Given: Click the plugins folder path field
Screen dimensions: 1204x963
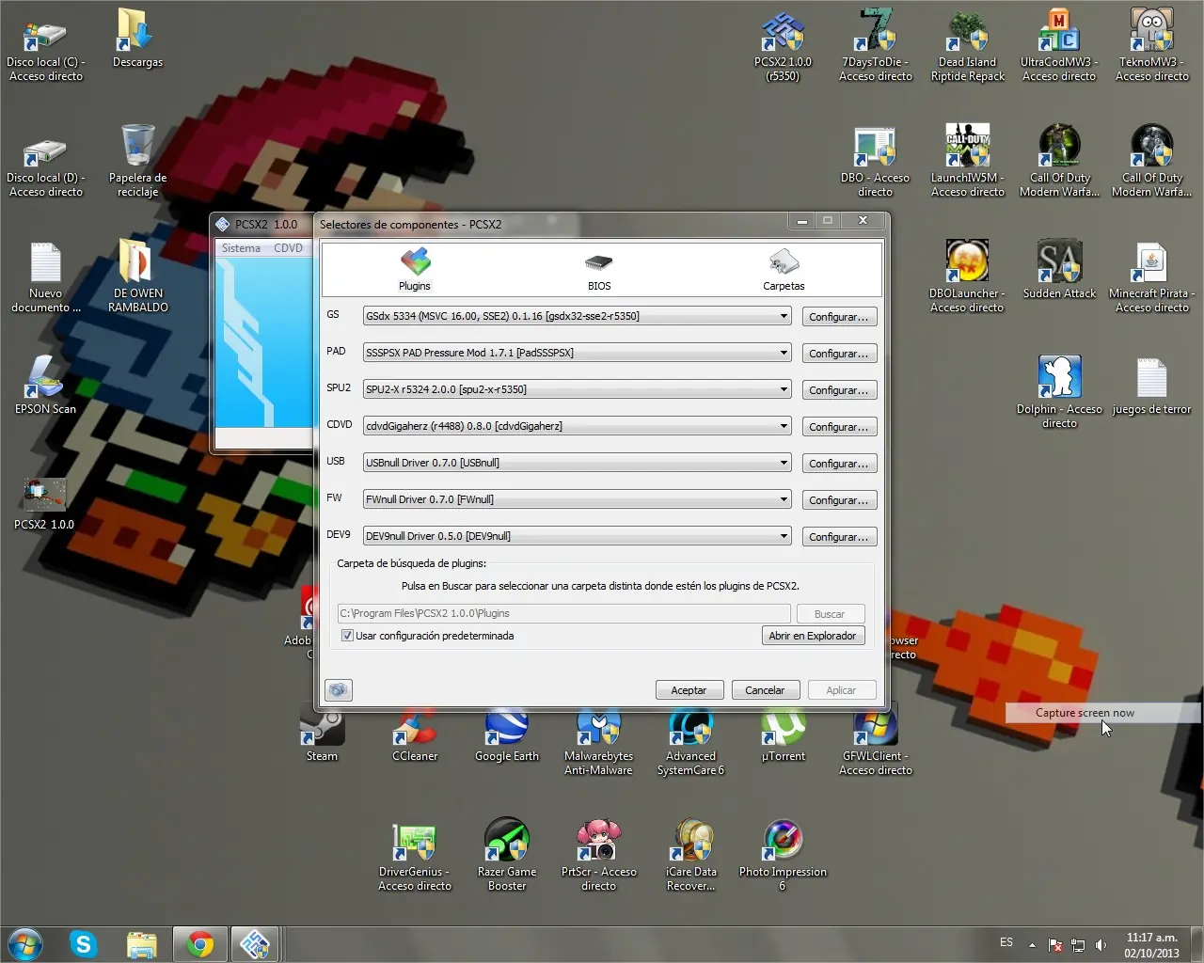Looking at the screenshot, I should click(x=563, y=613).
